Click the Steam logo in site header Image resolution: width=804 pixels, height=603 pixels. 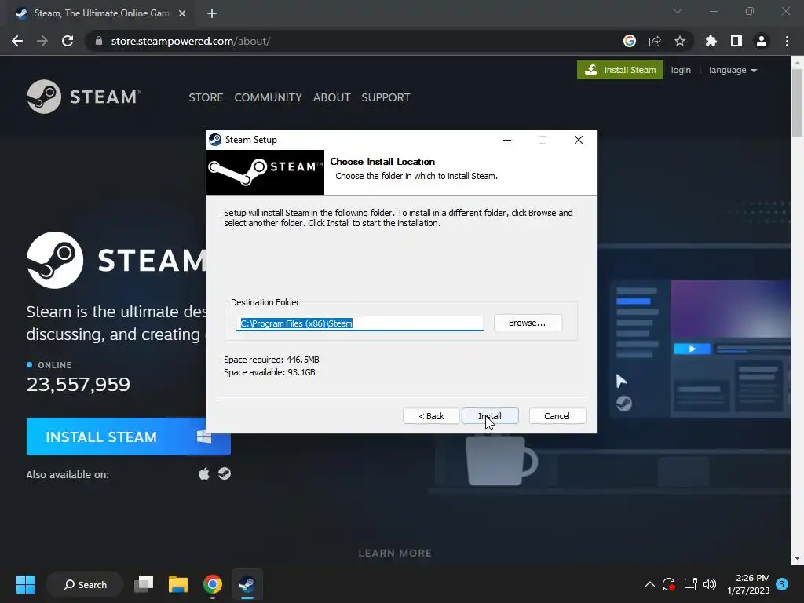(83, 97)
